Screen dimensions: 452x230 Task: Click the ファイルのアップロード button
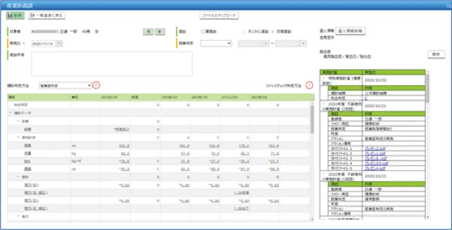[x=219, y=16]
